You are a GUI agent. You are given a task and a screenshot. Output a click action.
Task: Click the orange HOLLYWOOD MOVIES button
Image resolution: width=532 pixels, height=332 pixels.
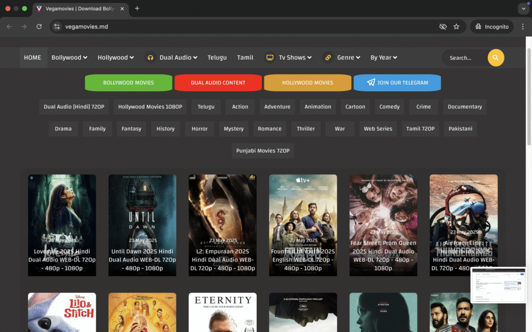click(x=308, y=82)
